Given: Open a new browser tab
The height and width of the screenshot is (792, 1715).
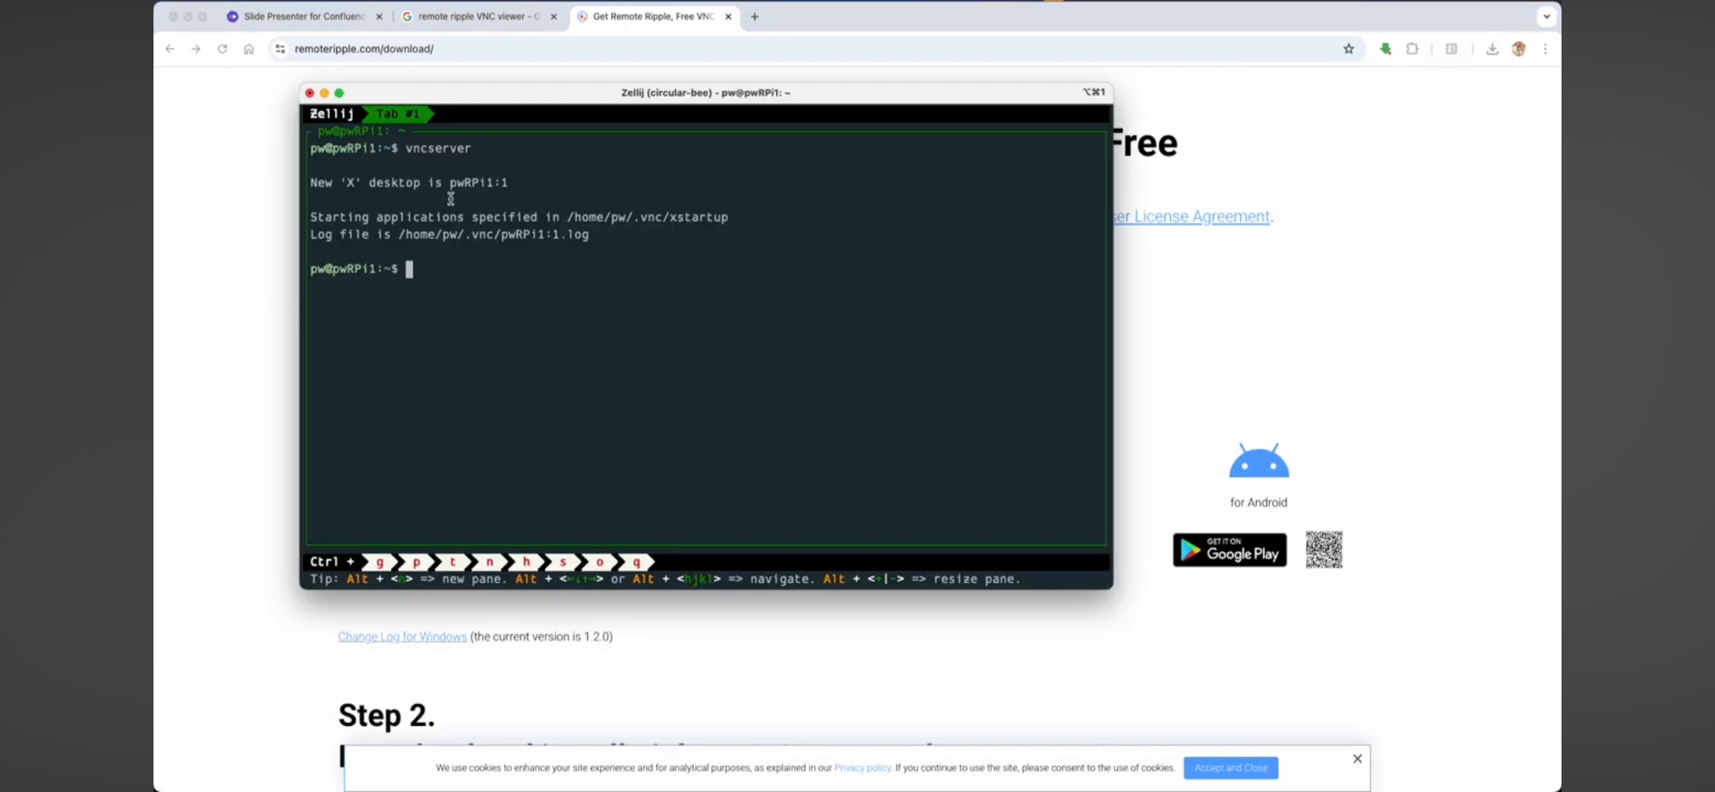Looking at the screenshot, I should pos(755,16).
